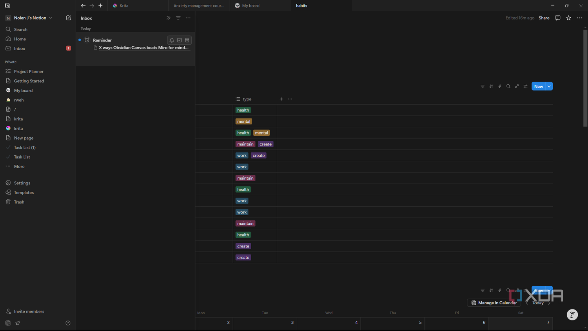Click the Manage in Calendar button
The image size is (588, 331).
click(x=494, y=303)
